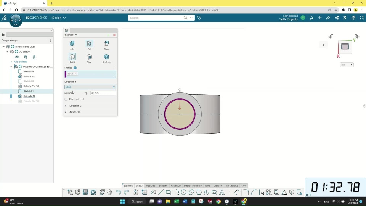The height and width of the screenshot is (206, 366).
Task: Select Sketch.59 in the design tree
Action: click(28, 71)
